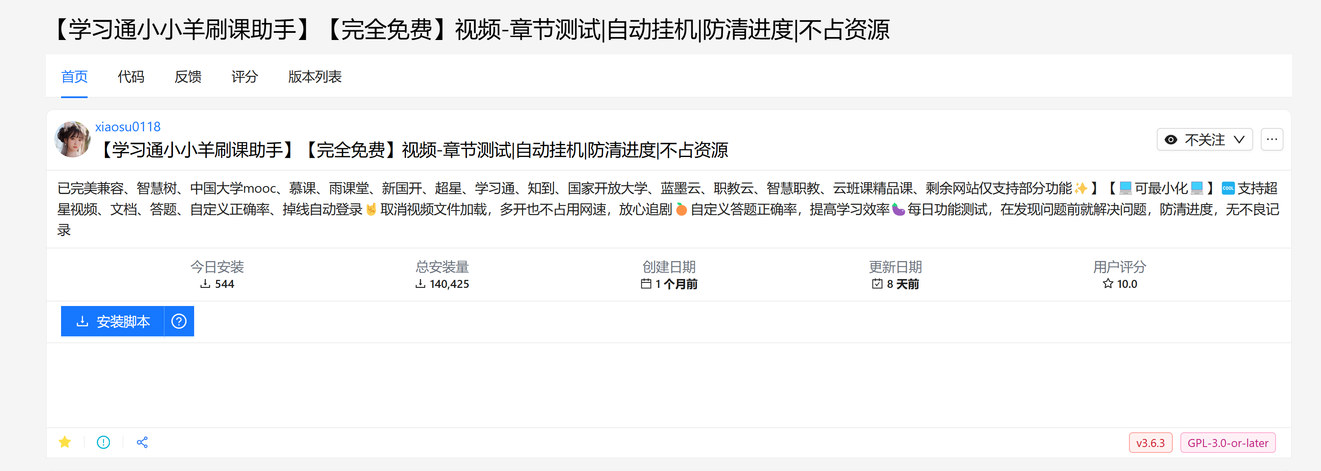Click the 总安装量 label

[442, 266]
